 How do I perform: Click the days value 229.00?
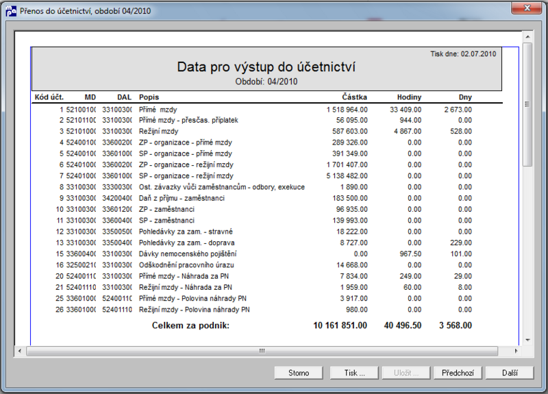point(461,243)
